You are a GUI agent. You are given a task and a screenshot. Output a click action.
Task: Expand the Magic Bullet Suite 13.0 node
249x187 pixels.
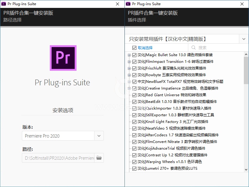coord(129,55)
